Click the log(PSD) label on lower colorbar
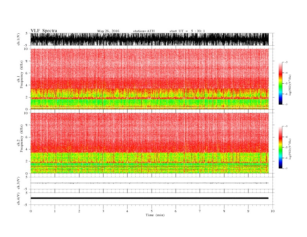This screenshot has width=307, height=237. point(290,149)
